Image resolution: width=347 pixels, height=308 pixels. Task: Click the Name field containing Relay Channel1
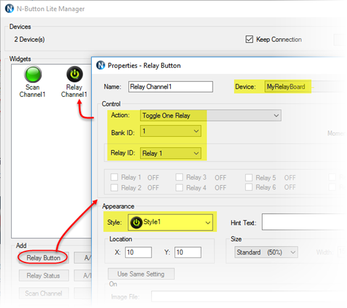[171, 87]
